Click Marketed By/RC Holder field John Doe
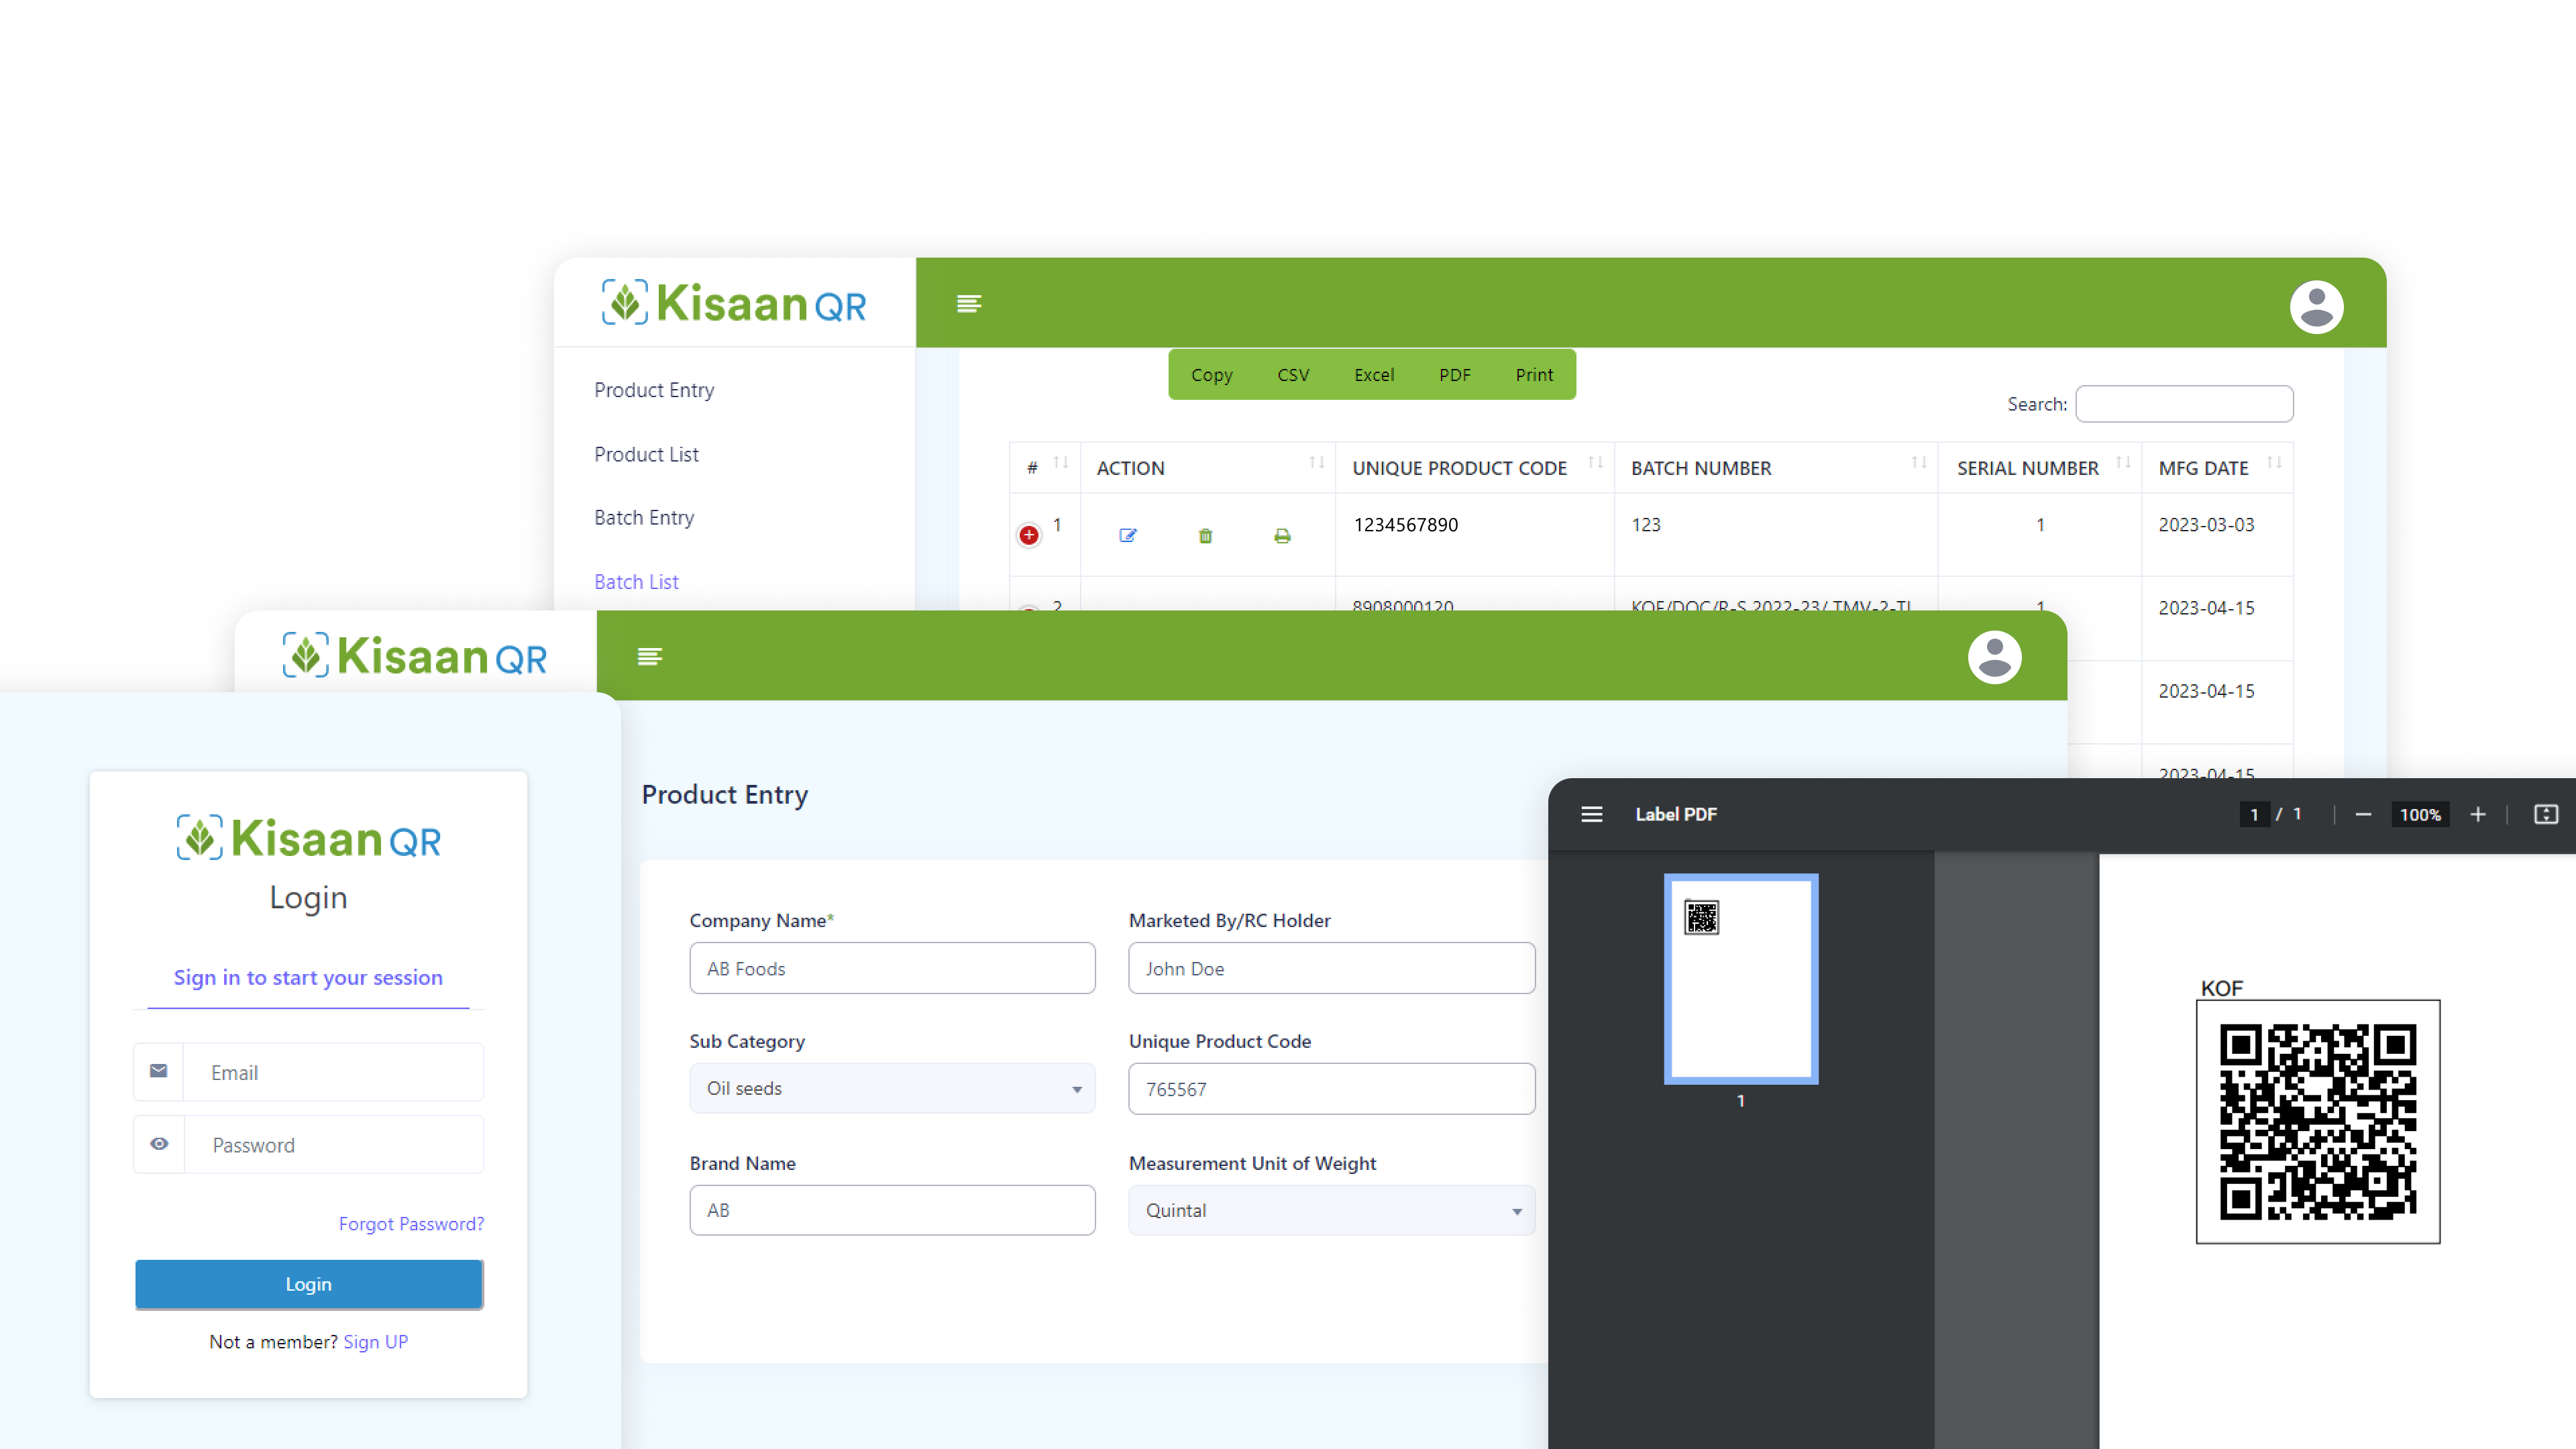Image resolution: width=2576 pixels, height=1449 pixels. (1331, 968)
